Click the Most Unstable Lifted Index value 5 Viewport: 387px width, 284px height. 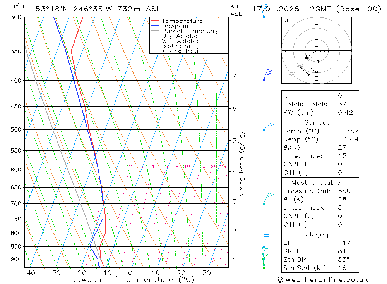click(340, 208)
